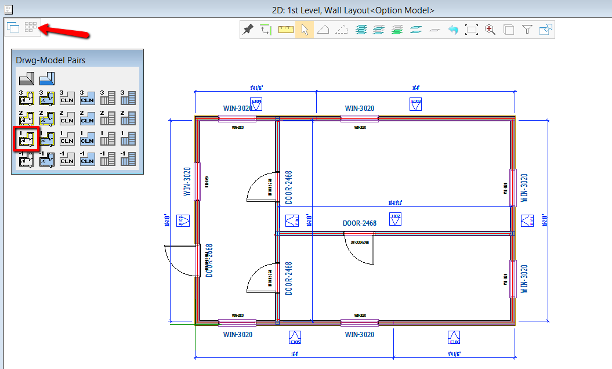Click the pushpin icon in the toolbar
Screen dimensions: 612x369
248,30
